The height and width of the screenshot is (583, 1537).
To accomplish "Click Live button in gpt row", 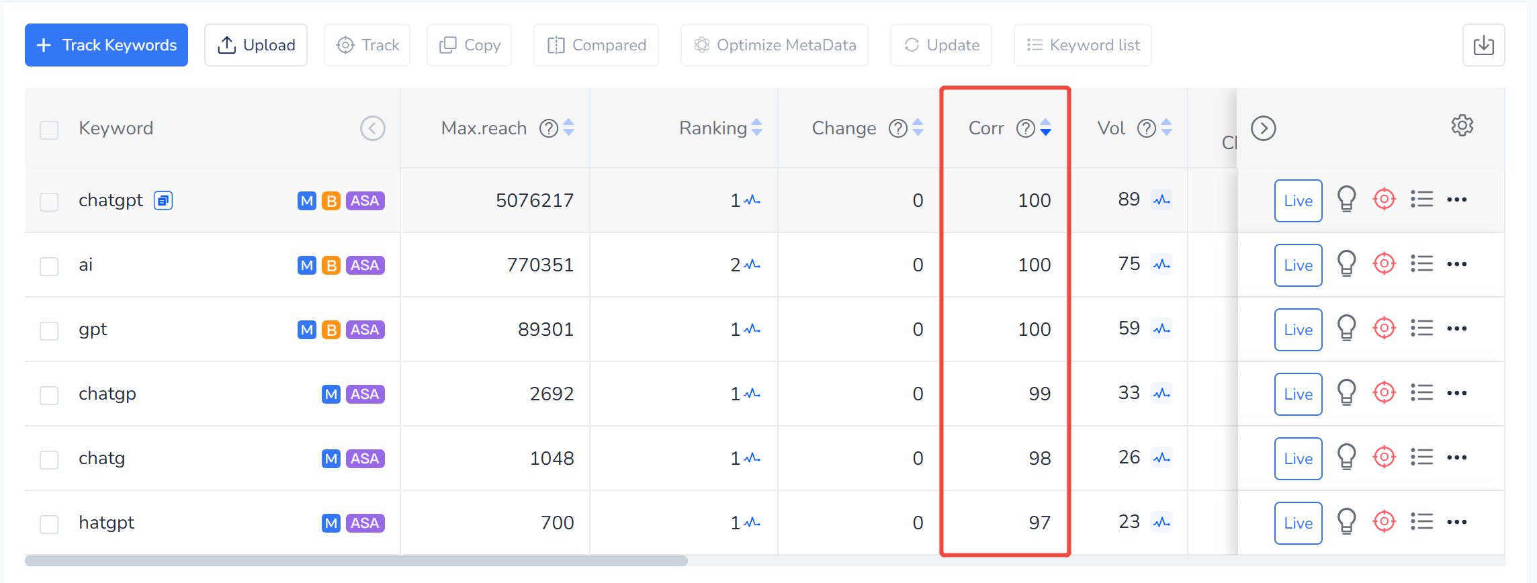I will (1299, 330).
